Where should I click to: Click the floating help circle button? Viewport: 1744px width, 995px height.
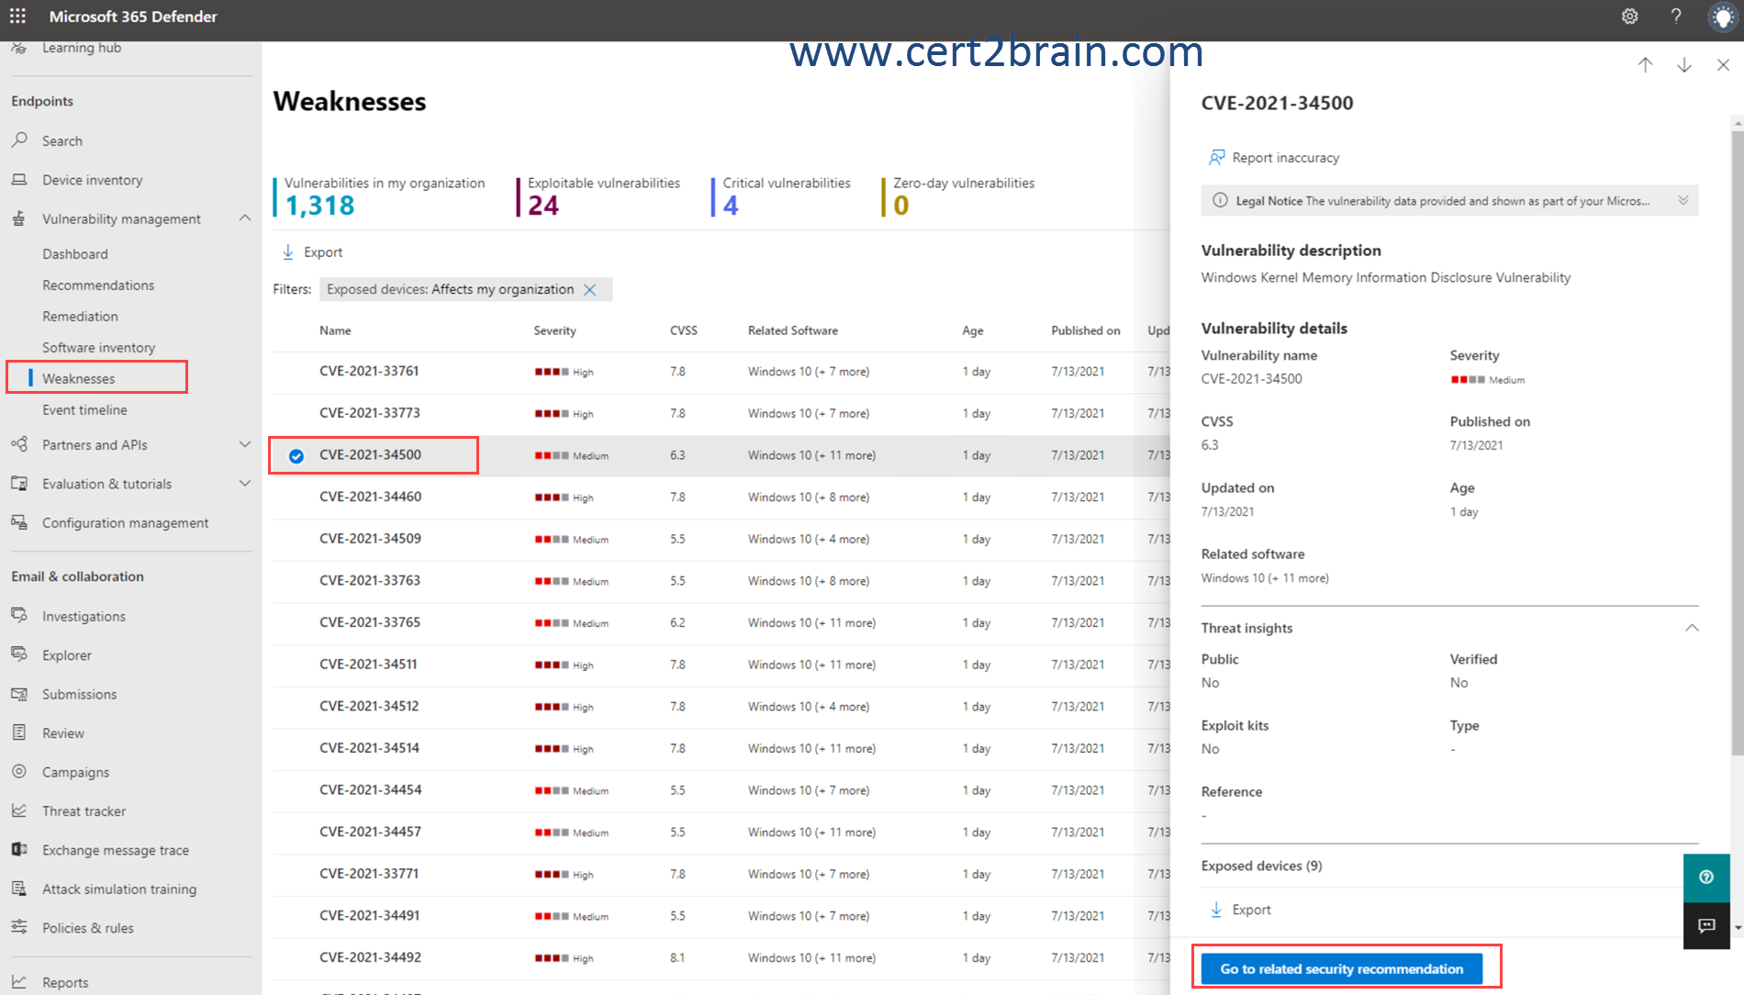pyautogui.click(x=1706, y=878)
